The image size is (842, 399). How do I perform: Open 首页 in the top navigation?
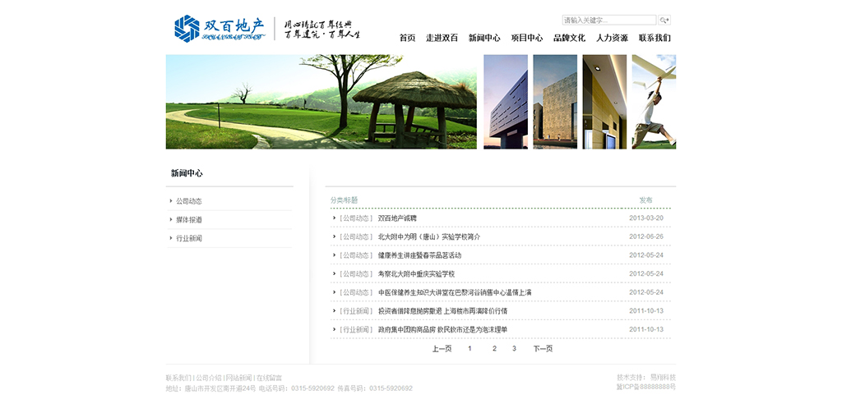(x=407, y=38)
